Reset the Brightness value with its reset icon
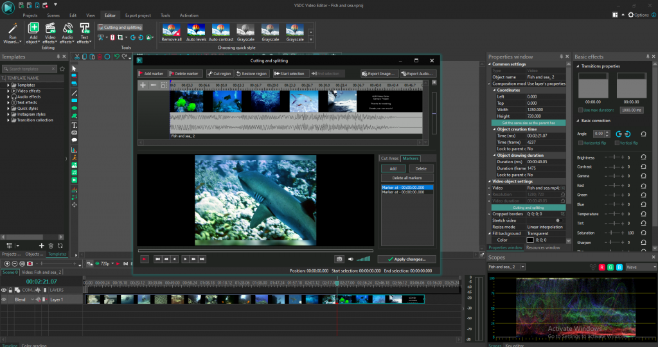The width and height of the screenshot is (658, 347). 643,157
